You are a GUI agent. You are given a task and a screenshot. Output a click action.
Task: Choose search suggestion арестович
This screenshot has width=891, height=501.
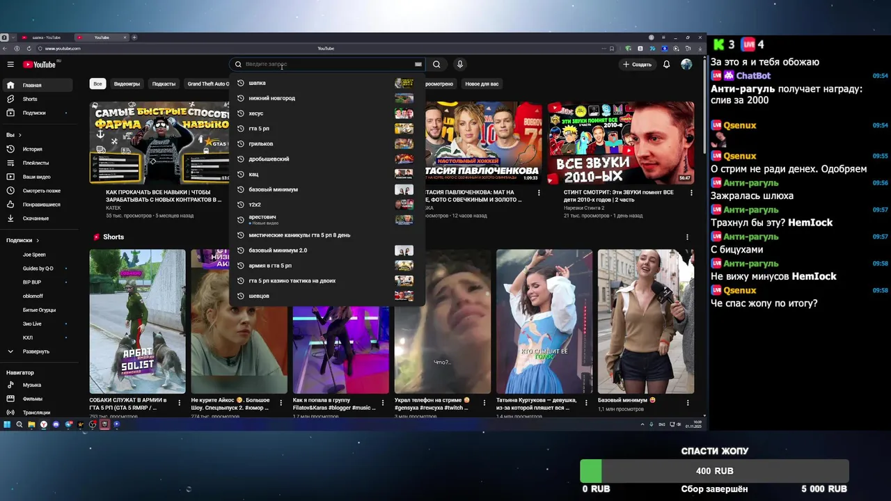[x=326, y=220]
